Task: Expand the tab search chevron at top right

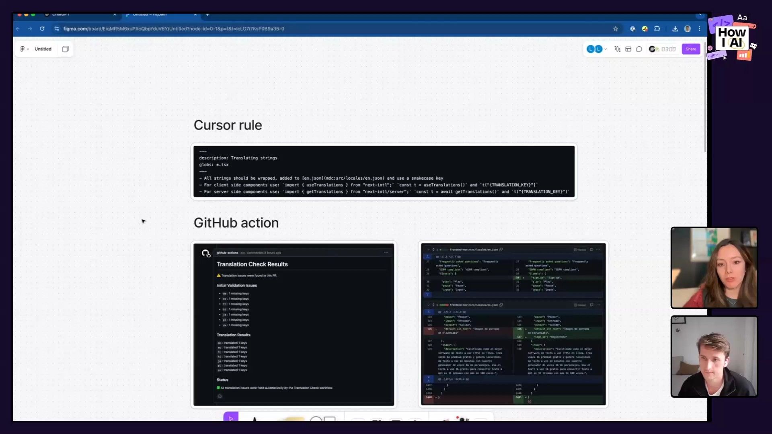Action: (700, 15)
